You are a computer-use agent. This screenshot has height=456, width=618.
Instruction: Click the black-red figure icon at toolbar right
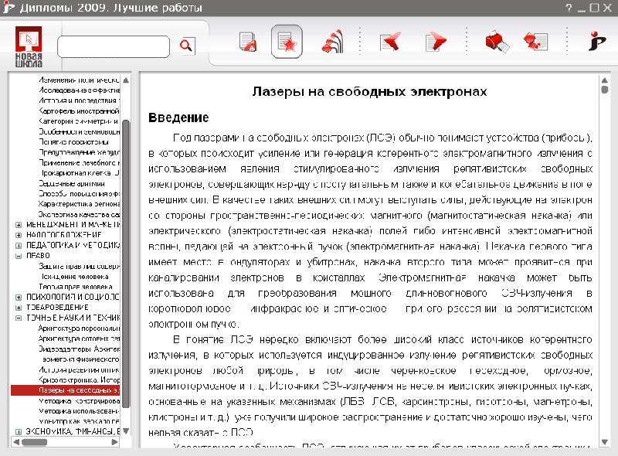coord(596,41)
